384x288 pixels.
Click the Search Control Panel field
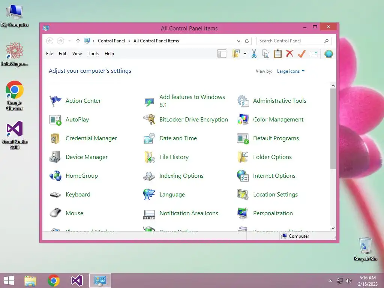(294, 41)
